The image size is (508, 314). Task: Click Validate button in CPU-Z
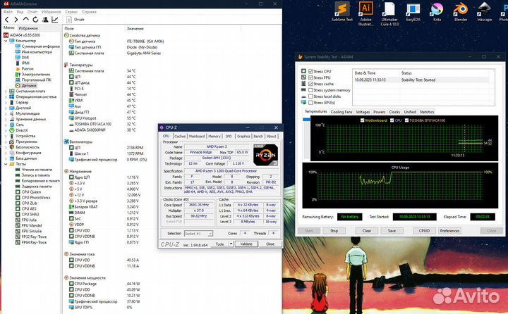coord(246,244)
